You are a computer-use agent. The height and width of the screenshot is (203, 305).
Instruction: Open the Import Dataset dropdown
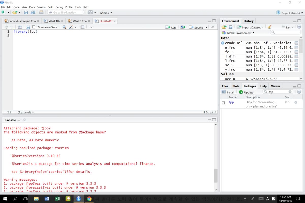pyautogui.click(x=250, y=27)
